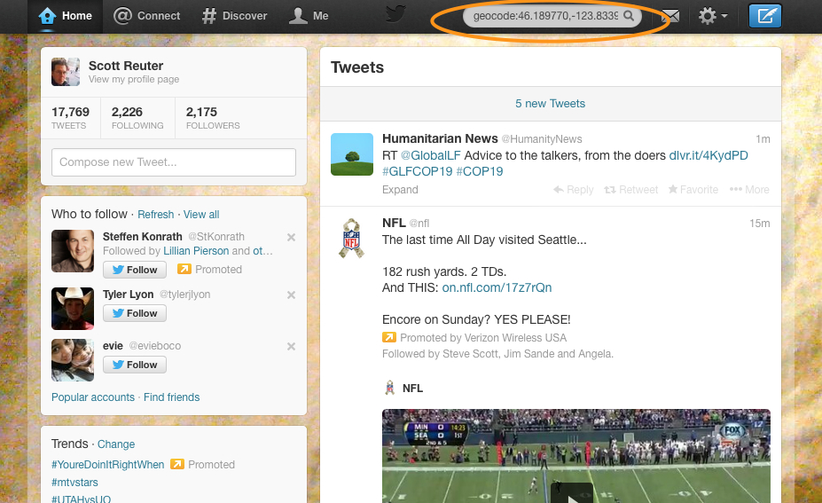Open Steffen Konrath's profile
This screenshot has width=822, height=503.
point(143,237)
